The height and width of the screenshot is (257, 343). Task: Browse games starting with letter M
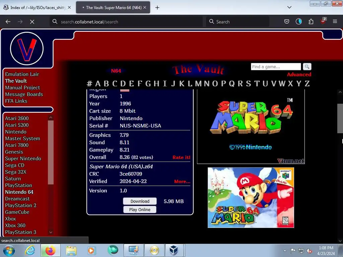tap(198, 83)
